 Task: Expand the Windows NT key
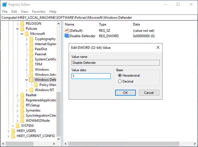click(x=26, y=90)
